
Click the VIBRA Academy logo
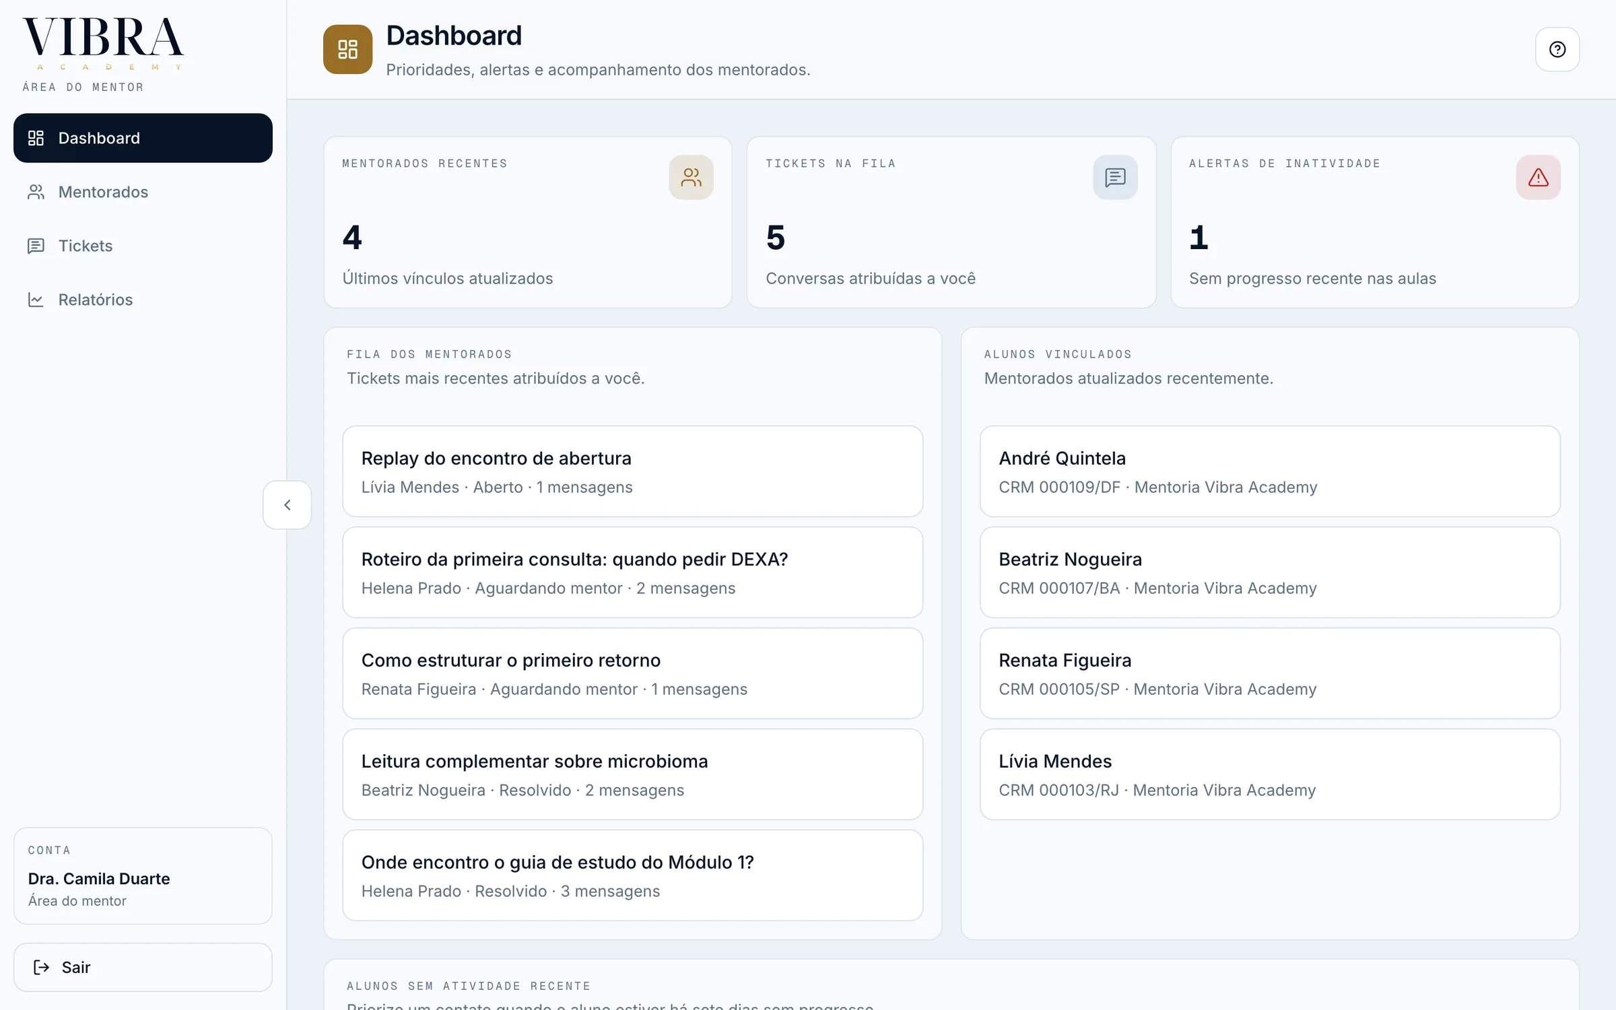(x=102, y=44)
